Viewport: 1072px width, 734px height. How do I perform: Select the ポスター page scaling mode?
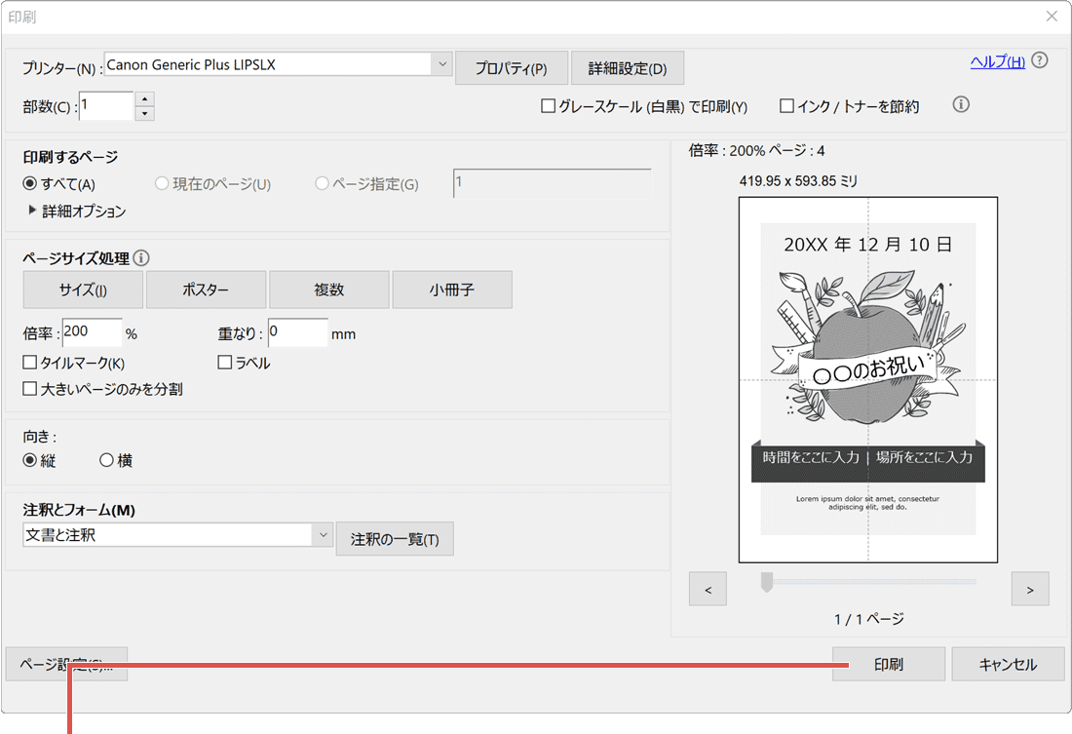(x=206, y=290)
